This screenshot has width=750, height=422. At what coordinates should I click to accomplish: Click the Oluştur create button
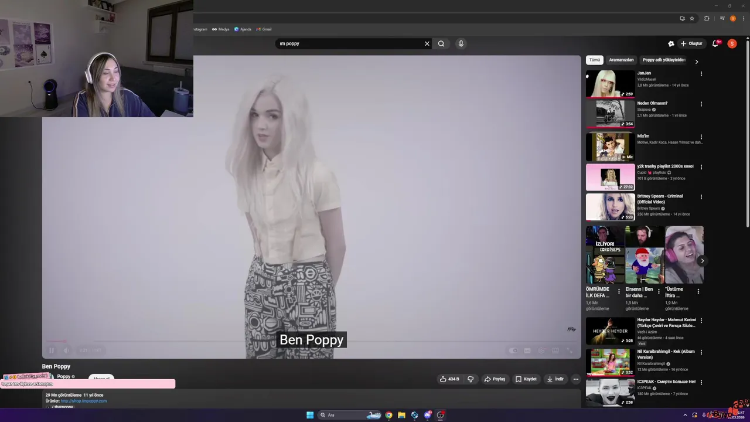click(x=691, y=43)
